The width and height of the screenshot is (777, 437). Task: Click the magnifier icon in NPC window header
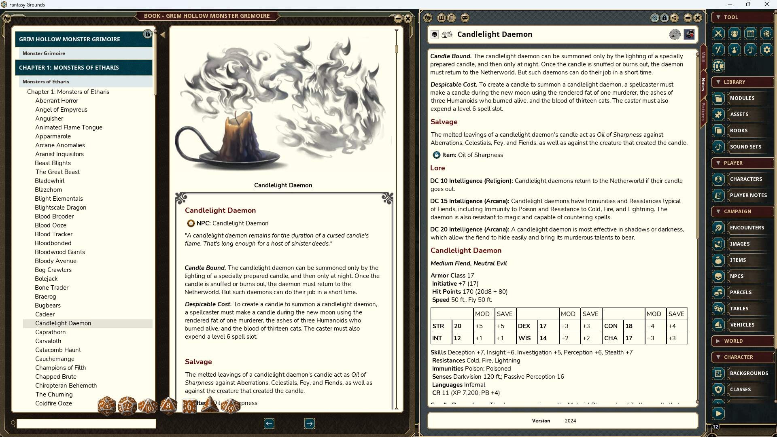click(x=654, y=18)
